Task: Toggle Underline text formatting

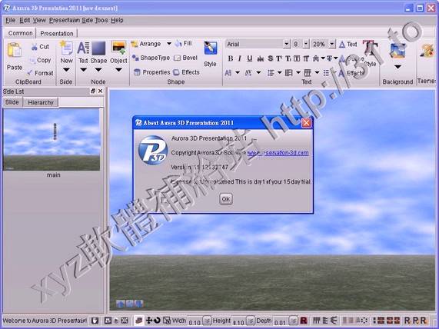Action: click(249, 58)
